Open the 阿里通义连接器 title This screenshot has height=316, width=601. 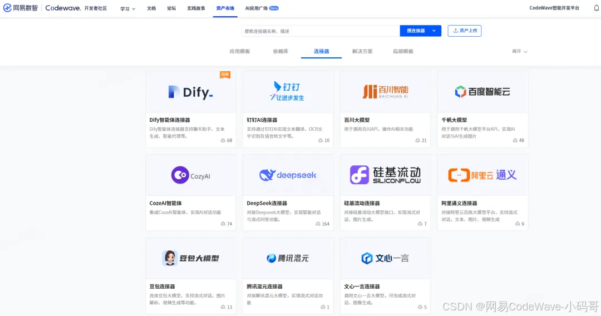459,204
